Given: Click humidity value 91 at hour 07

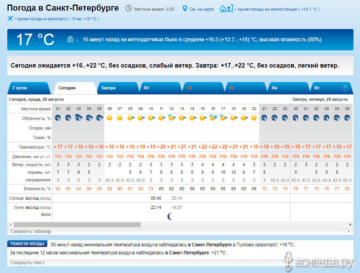Looking at the screenshot, I should pyautogui.click(x=120, y=189).
